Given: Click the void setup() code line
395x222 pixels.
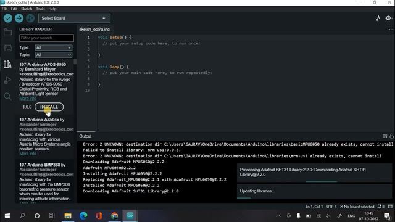Looking at the screenshot, I should point(115,37).
